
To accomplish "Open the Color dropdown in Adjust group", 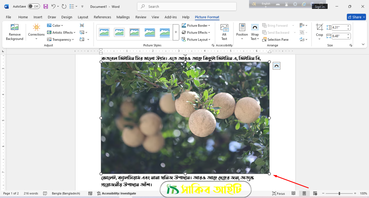I will [x=55, y=25].
